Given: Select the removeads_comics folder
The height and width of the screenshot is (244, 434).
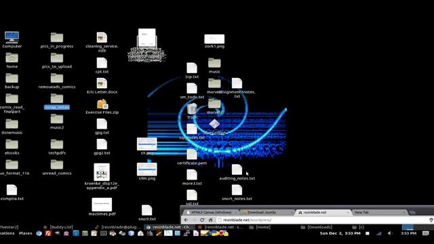Looking at the screenshot, I should pyautogui.click(x=57, y=79).
